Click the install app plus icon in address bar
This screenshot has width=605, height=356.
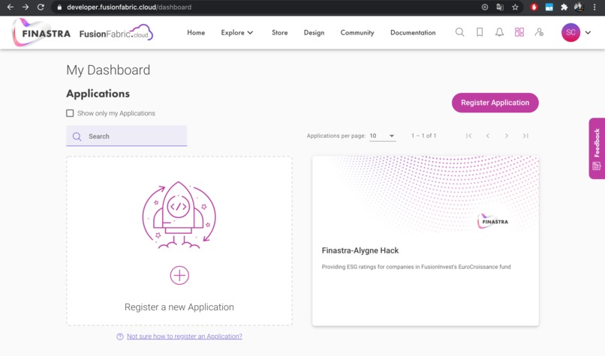485,7
